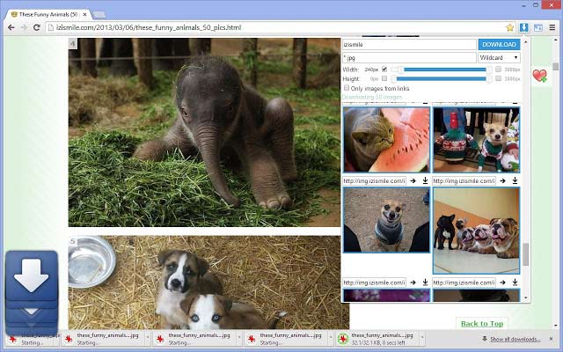This screenshot has height=352, width=563.
Task: Open the Wildcard filter type dropdown
Action: [499, 57]
